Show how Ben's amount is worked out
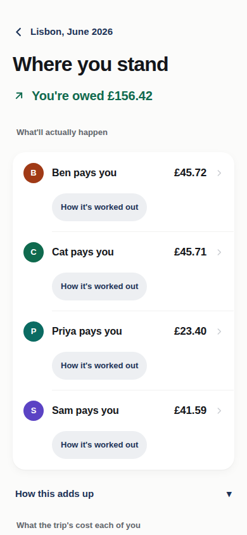 (99, 207)
